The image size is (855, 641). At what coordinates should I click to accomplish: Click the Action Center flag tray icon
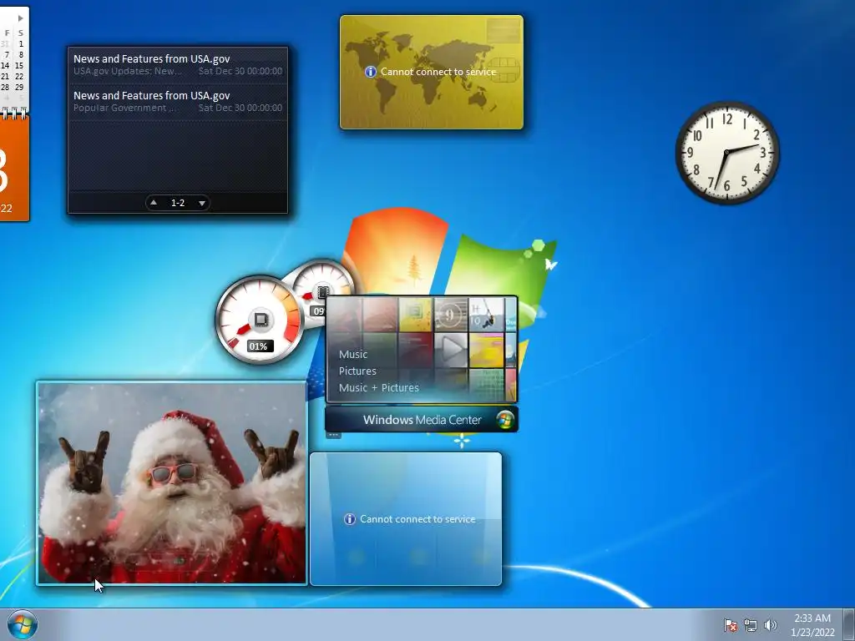730,625
